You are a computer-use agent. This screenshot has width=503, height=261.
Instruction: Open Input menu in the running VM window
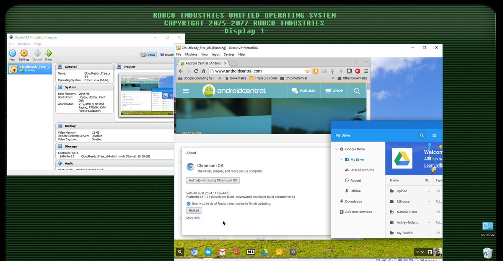(216, 54)
